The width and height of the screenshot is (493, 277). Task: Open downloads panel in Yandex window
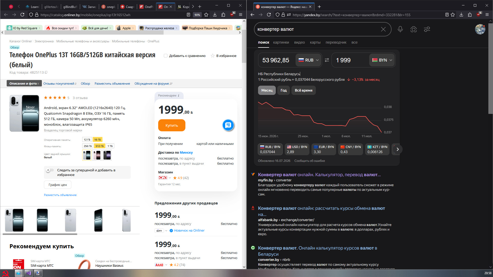click(x=461, y=15)
